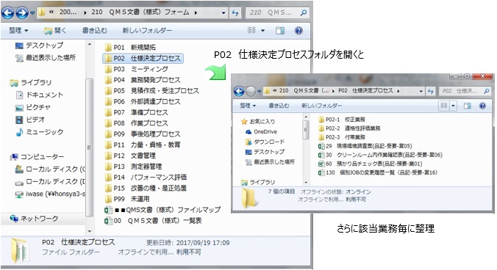The height and width of the screenshot is (270, 497).
Task: Select folder P99 未運用
Action: click(127, 199)
